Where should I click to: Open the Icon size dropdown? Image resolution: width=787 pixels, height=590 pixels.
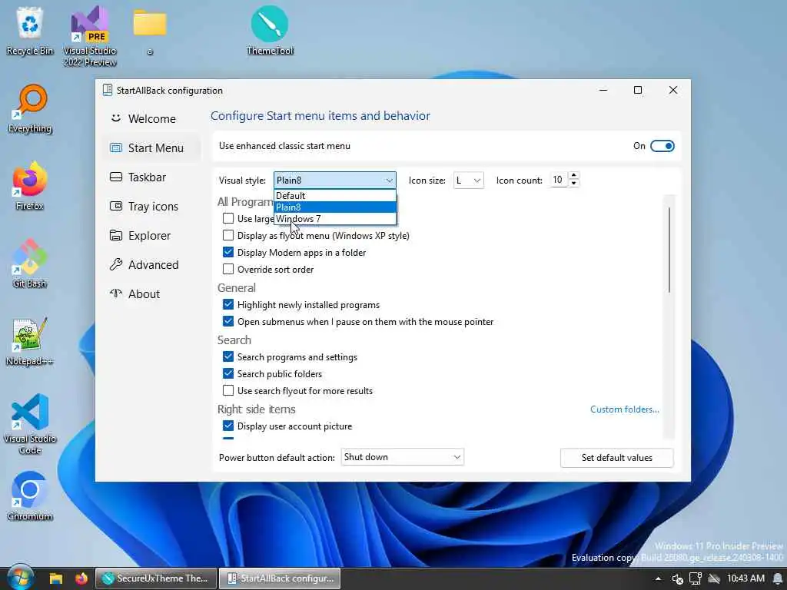click(x=468, y=180)
